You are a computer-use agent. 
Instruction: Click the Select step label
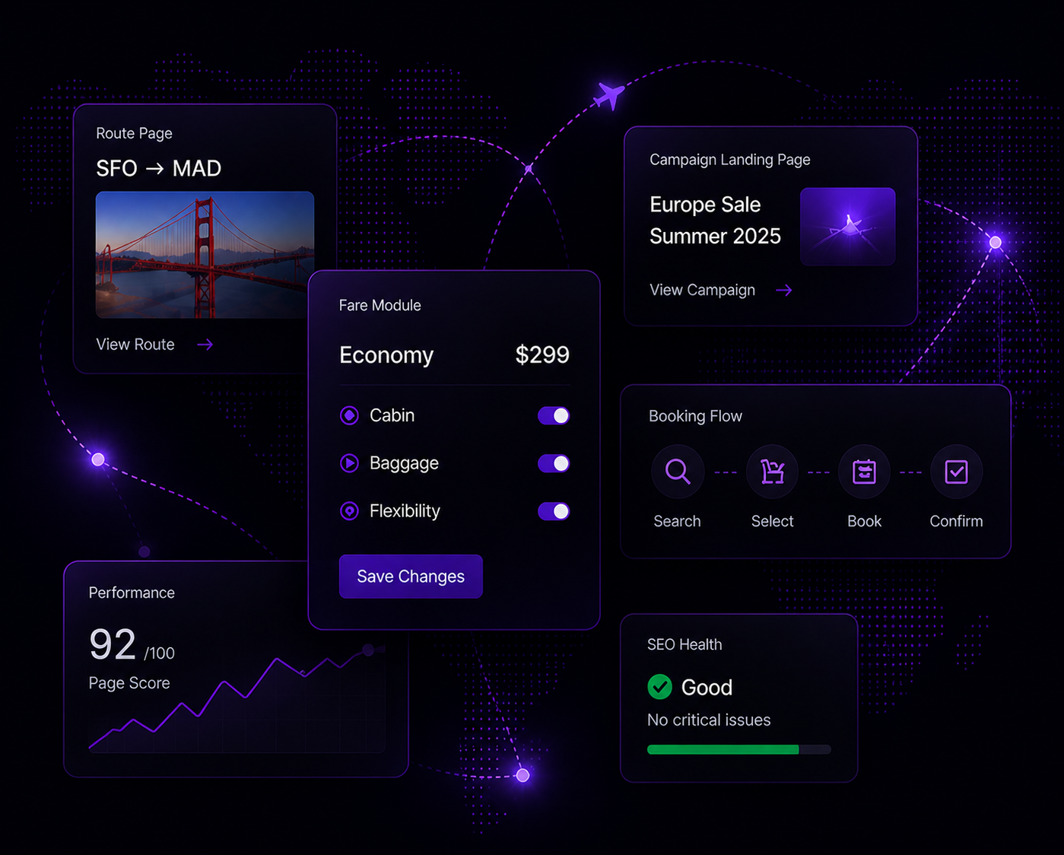[x=772, y=521]
